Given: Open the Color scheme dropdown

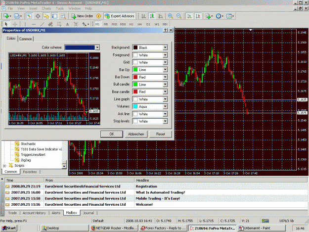Looking at the screenshot, I should click(97, 47).
